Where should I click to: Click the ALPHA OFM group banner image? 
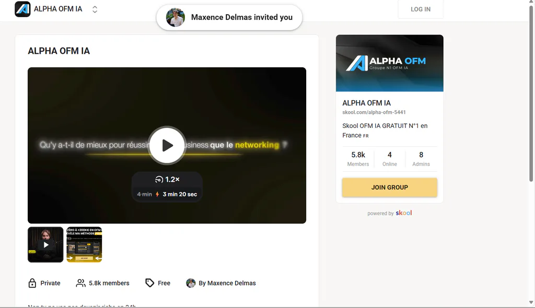(390, 63)
